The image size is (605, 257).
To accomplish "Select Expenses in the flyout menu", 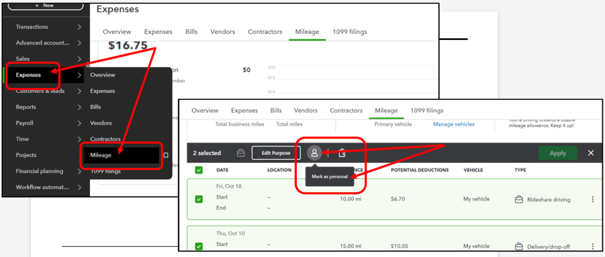I will point(102,91).
